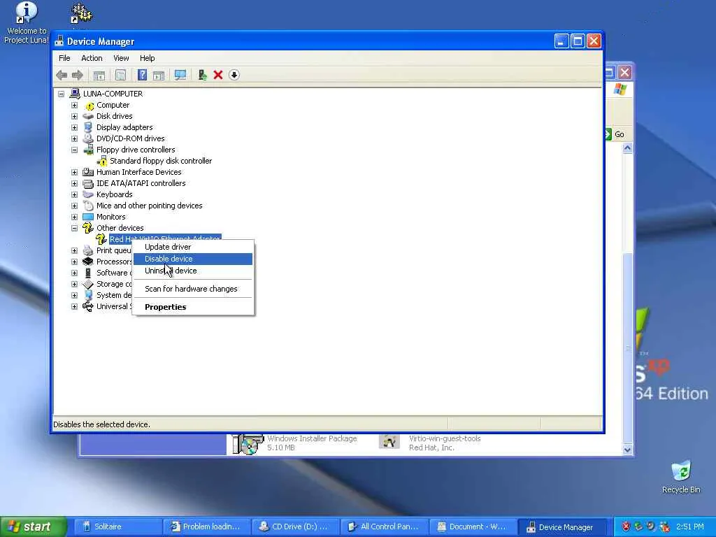The height and width of the screenshot is (537, 716).
Task: Click the Monitors category icon
Action: point(88,217)
